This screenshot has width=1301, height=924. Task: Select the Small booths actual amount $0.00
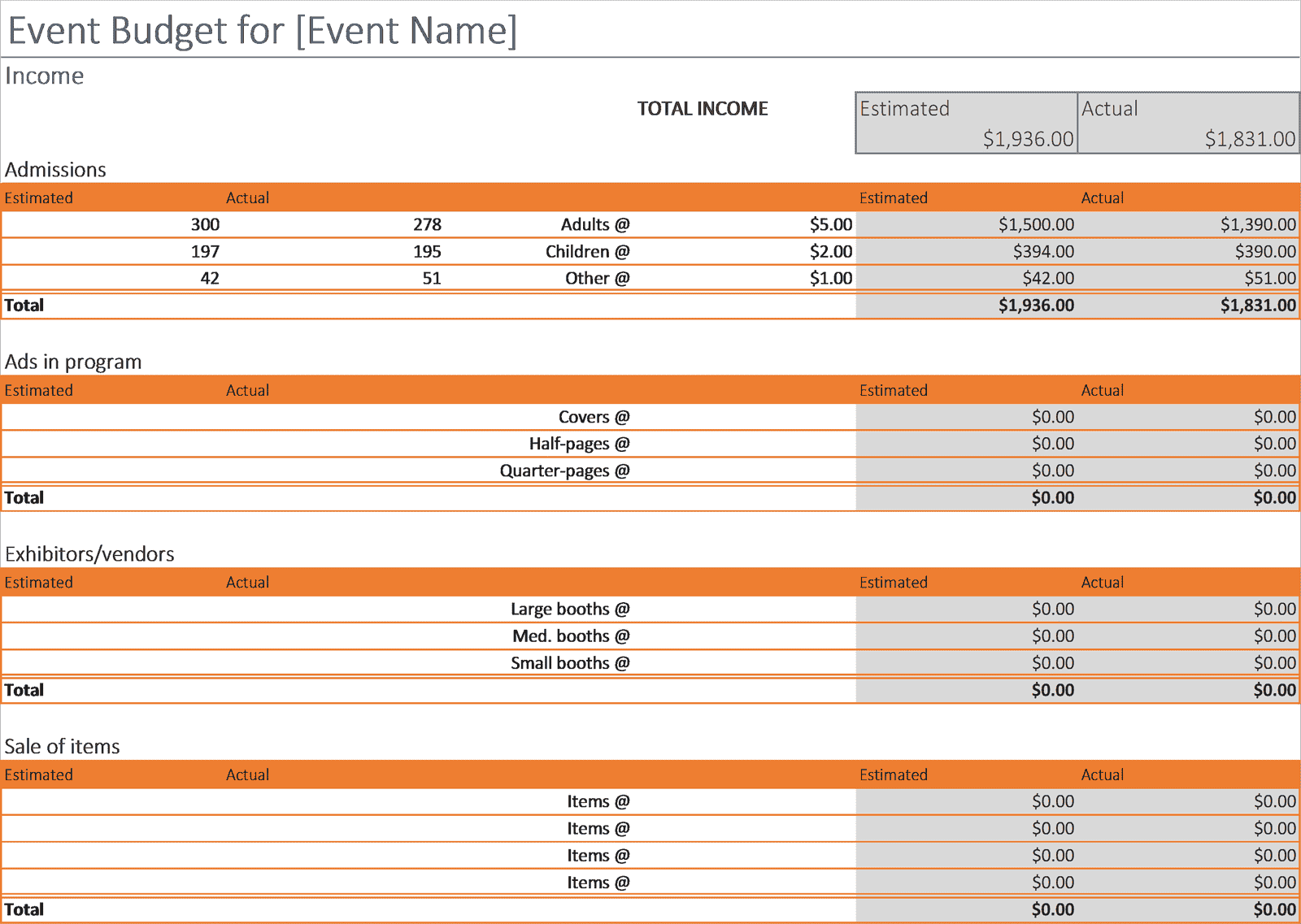pos(1275,663)
